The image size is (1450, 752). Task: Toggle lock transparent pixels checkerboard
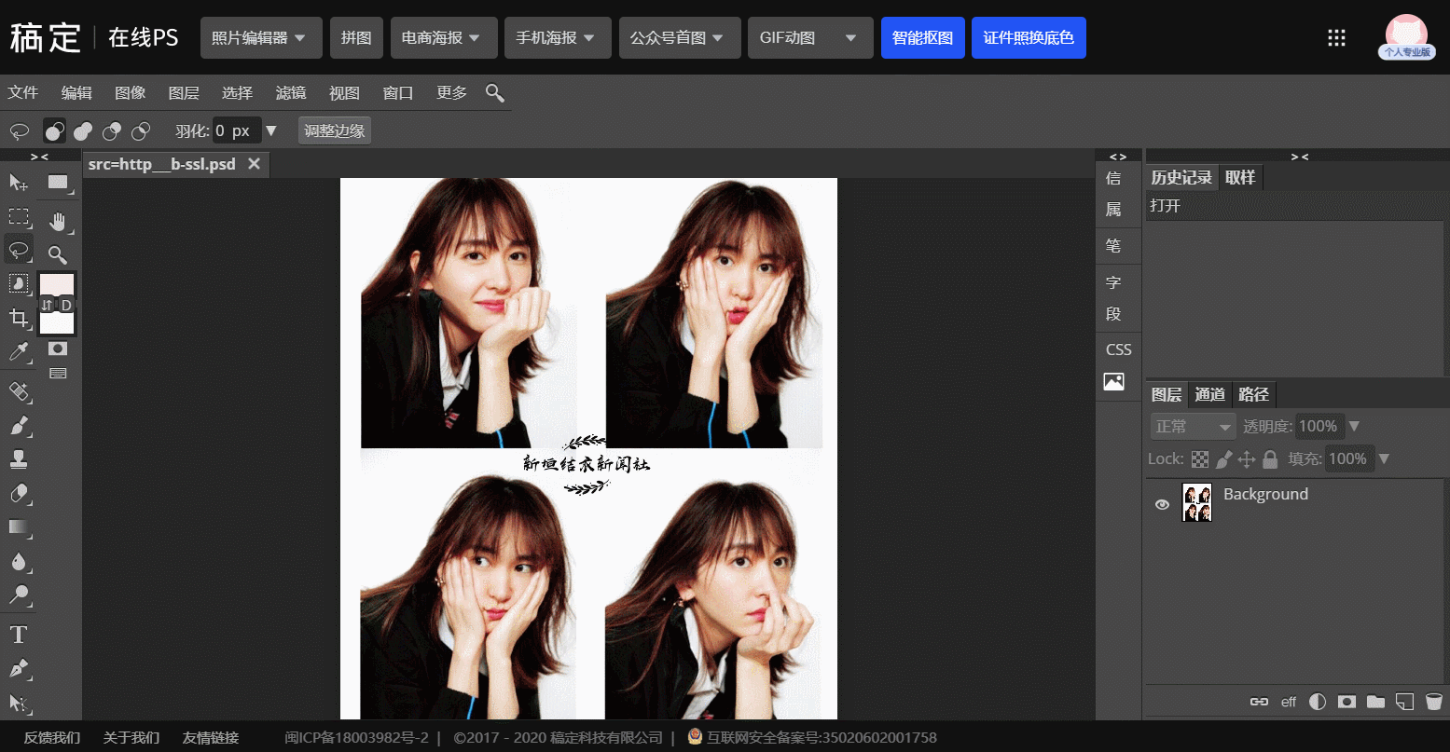(x=1201, y=458)
